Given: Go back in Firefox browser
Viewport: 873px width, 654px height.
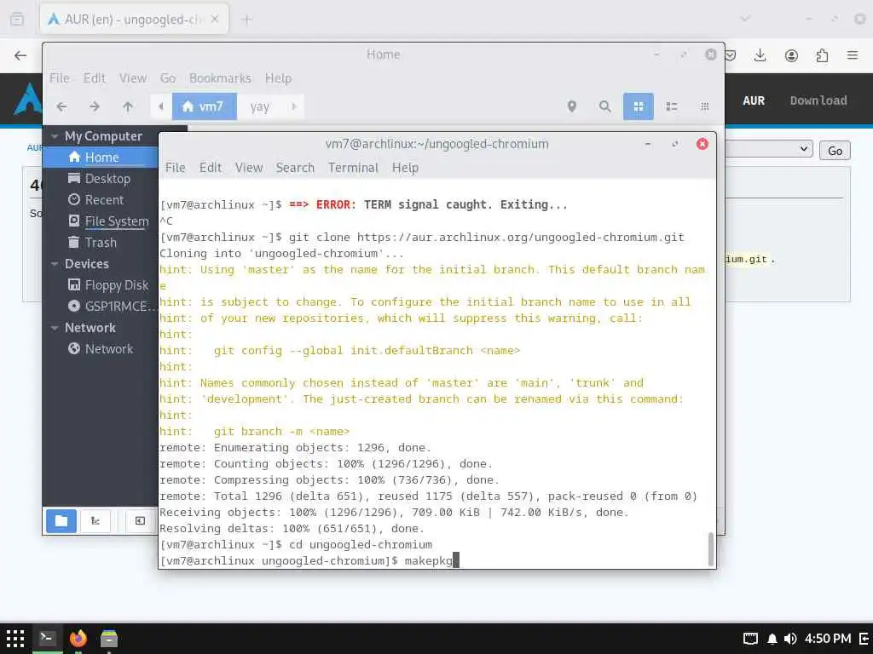Looking at the screenshot, I should click(20, 55).
